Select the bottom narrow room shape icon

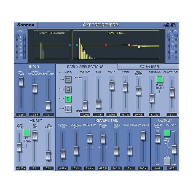(x=68, y=109)
